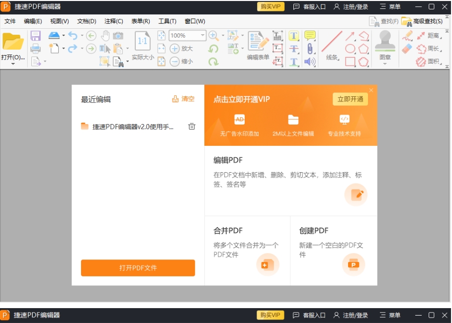
Task: Select the 线条 line drawing tool
Action: pyautogui.click(x=332, y=46)
